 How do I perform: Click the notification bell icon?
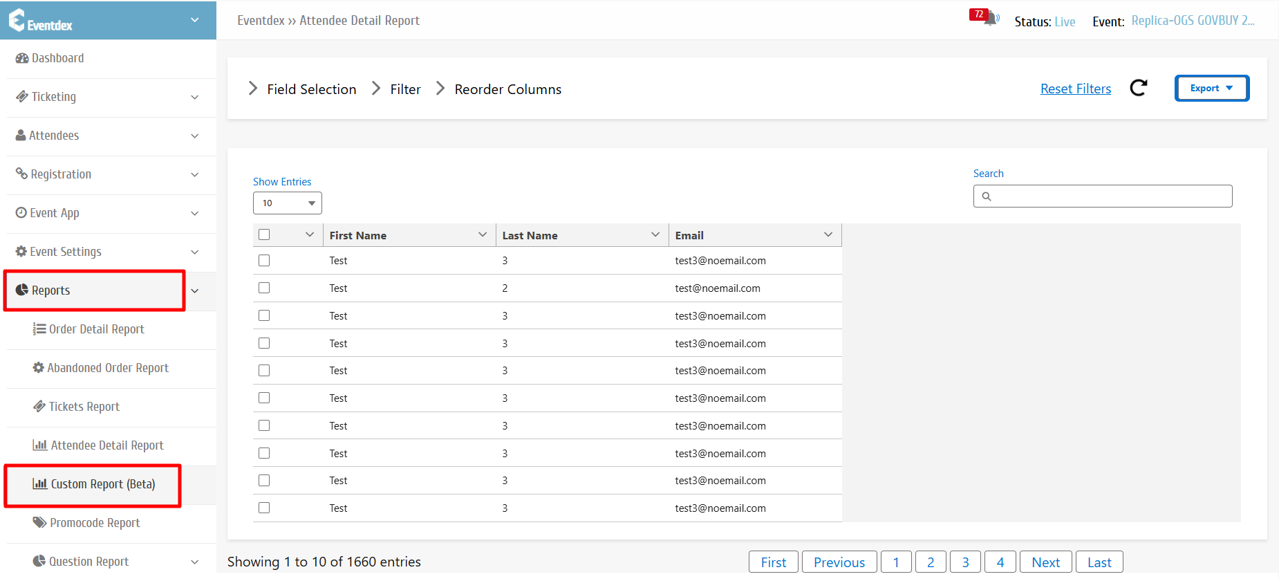pos(991,19)
